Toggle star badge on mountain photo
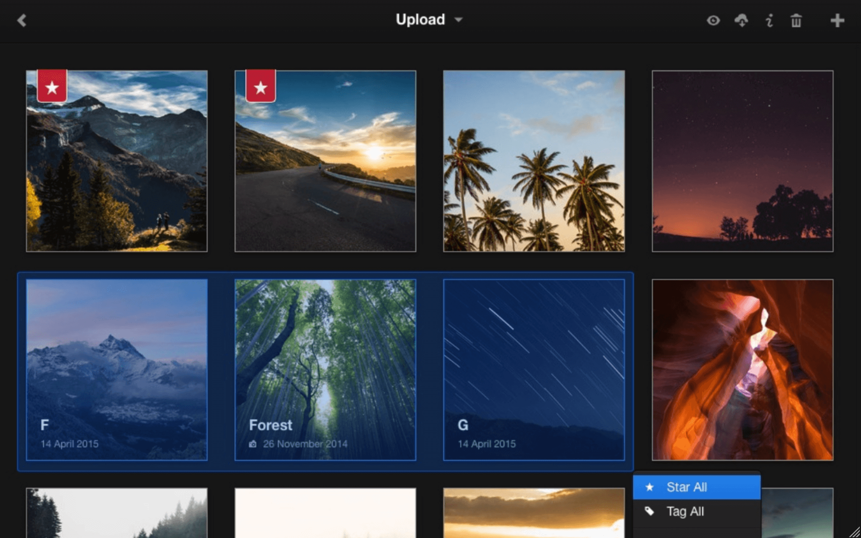 pyautogui.click(x=52, y=87)
